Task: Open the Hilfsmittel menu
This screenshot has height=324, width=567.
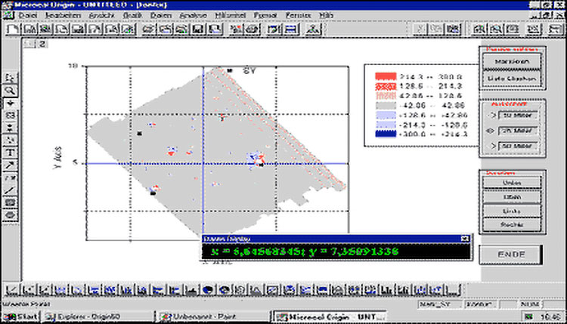Action: click(231, 15)
